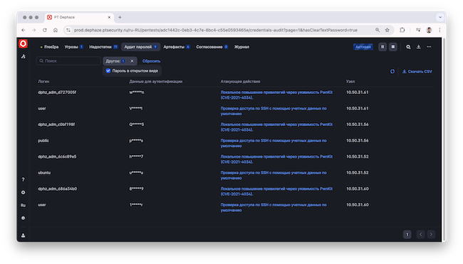463x264 pixels.
Task: Expand the Chrome tab search chevron
Action: [440, 17]
